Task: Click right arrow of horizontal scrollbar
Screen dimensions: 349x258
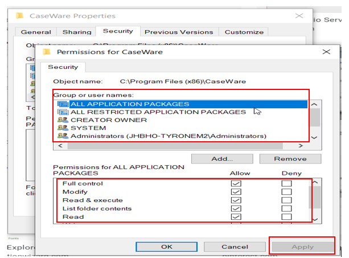Action: click(x=301, y=146)
